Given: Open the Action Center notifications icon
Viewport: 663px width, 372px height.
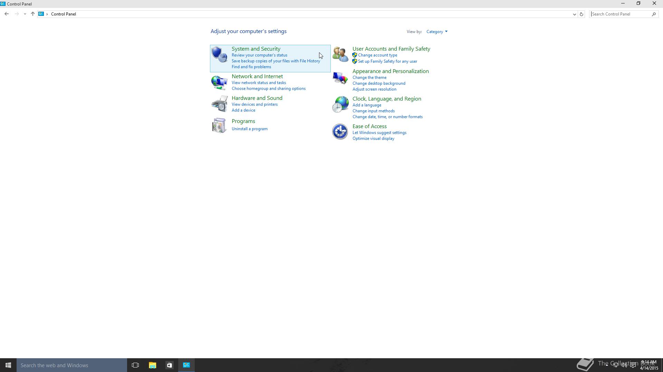Looking at the screenshot, I should (633, 365).
